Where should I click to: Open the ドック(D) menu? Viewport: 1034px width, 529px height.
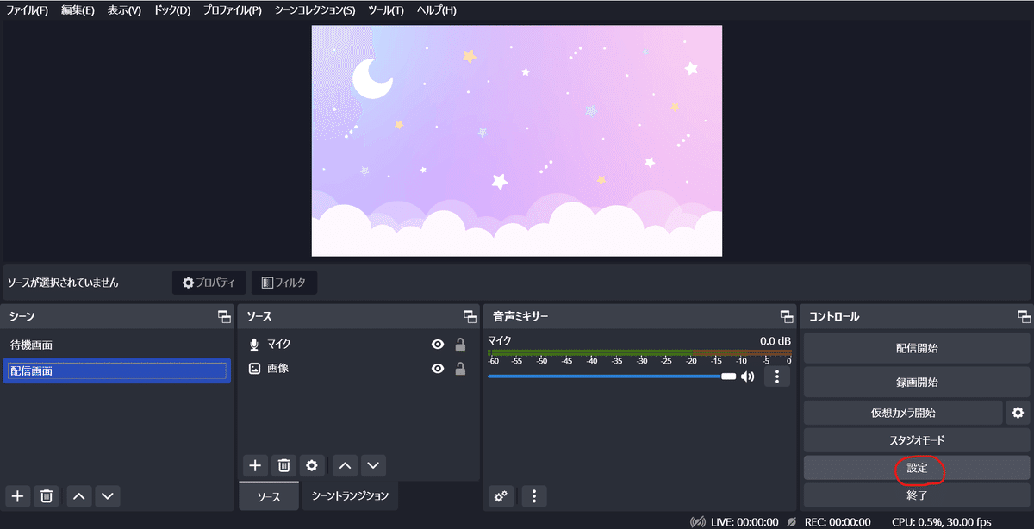(x=171, y=10)
